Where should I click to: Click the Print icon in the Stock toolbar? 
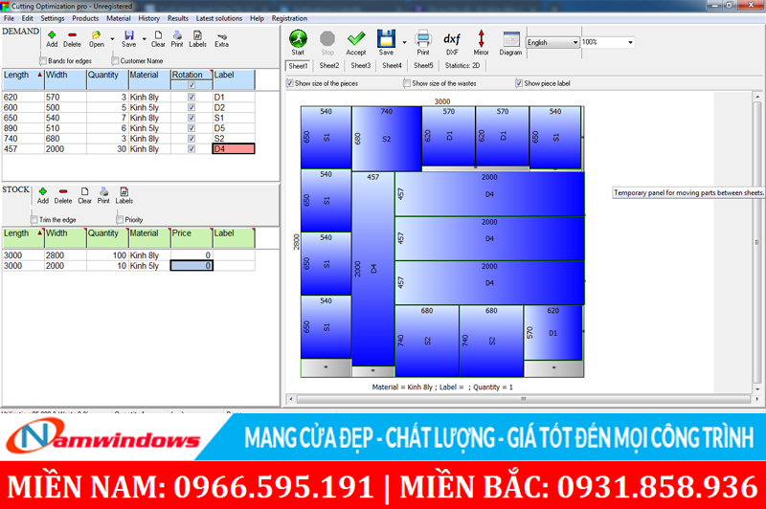pos(103,191)
